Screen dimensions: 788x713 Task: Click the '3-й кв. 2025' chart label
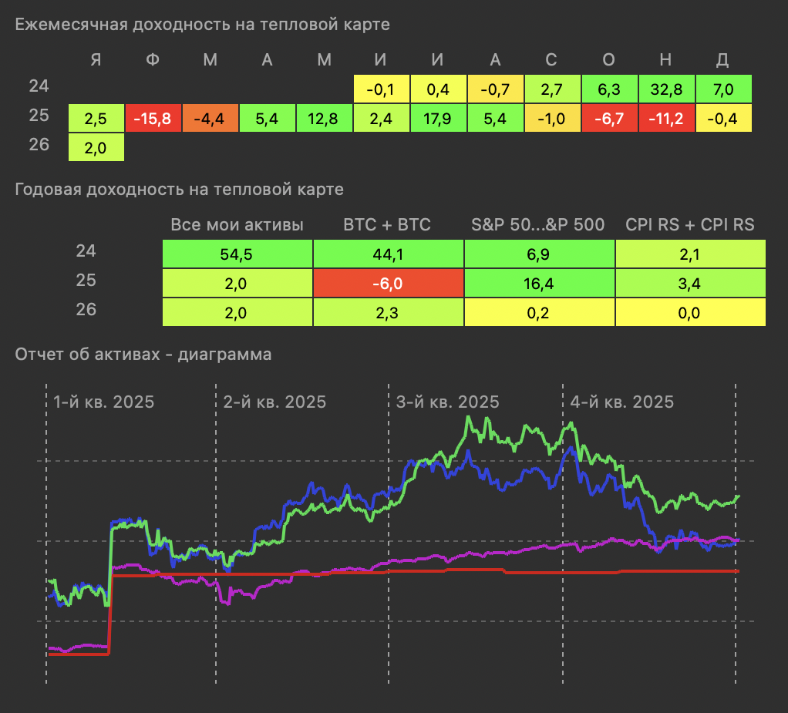447,402
